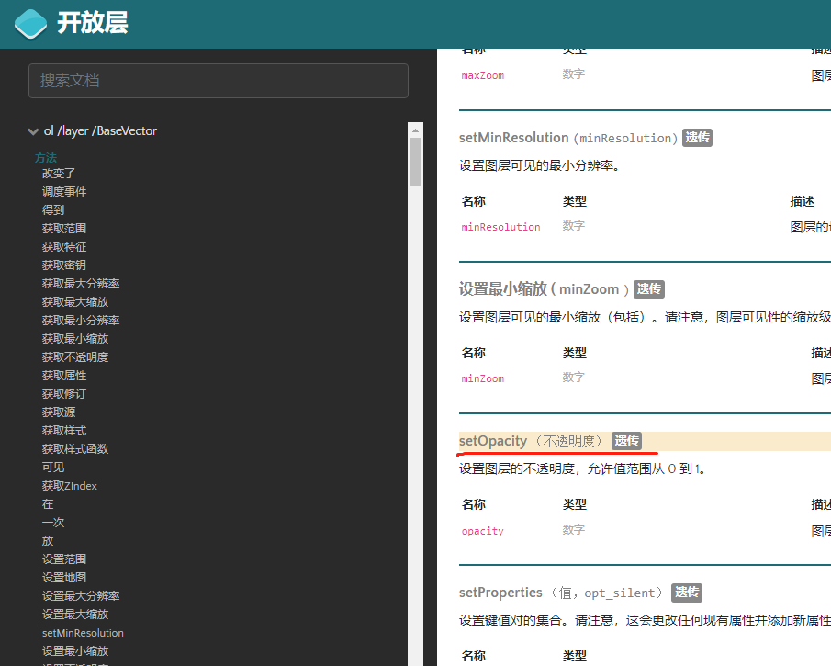Screen dimensions: 831x666
Task: Click 获取ZIndex in the method list
Action: (70, 486)
